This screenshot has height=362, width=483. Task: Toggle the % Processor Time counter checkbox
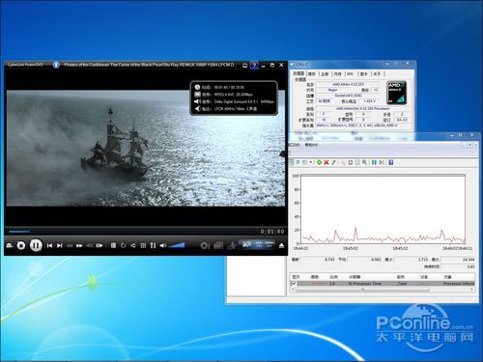pos(294,284)
